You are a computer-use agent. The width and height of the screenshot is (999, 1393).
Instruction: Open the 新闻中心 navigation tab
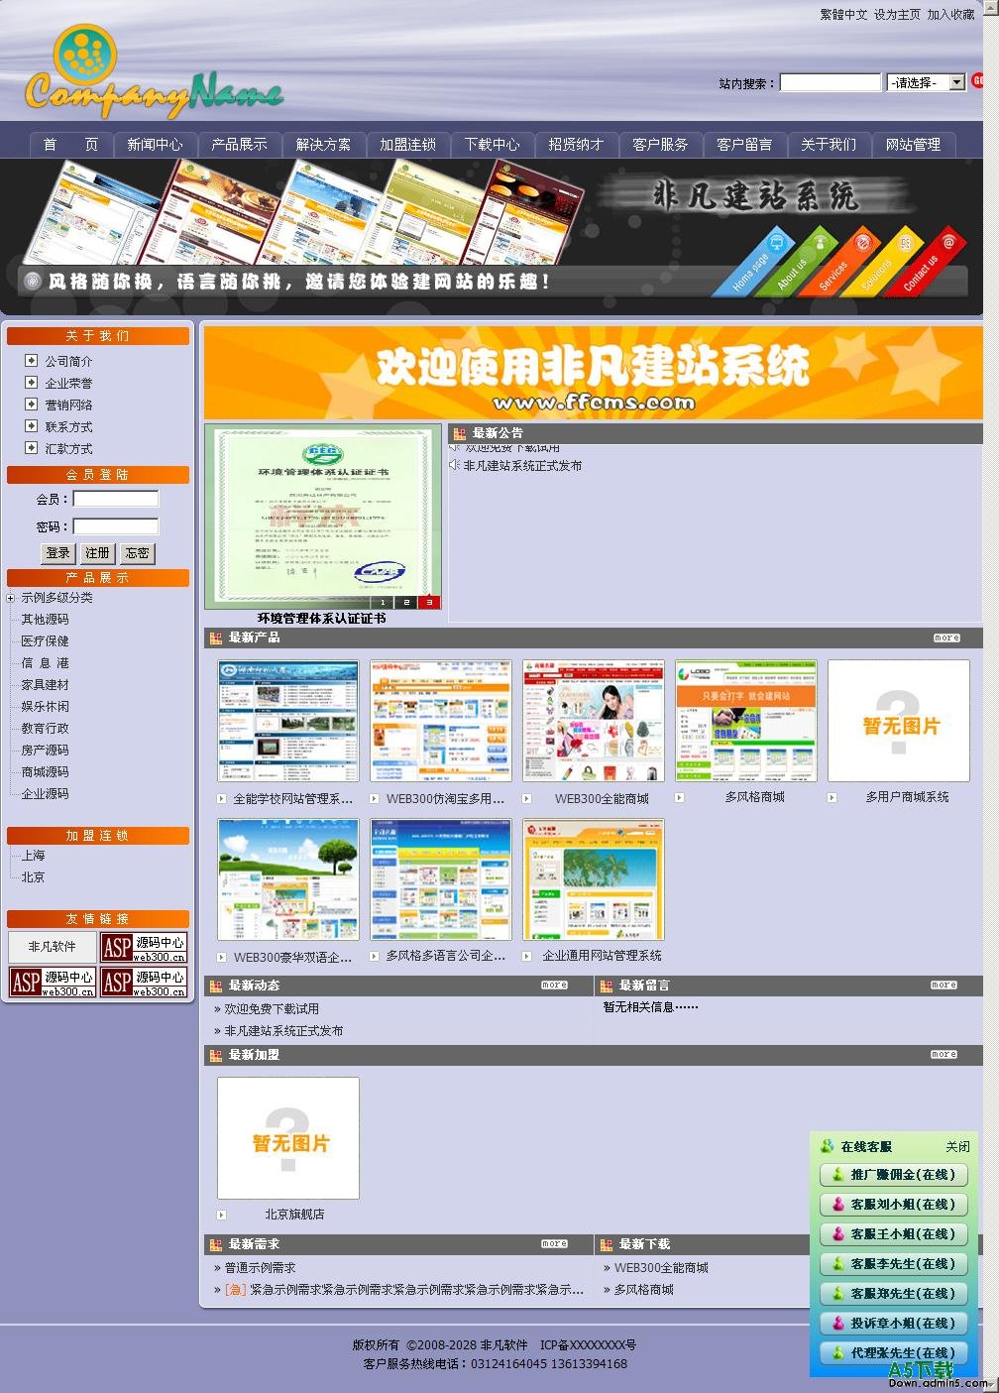155,145
